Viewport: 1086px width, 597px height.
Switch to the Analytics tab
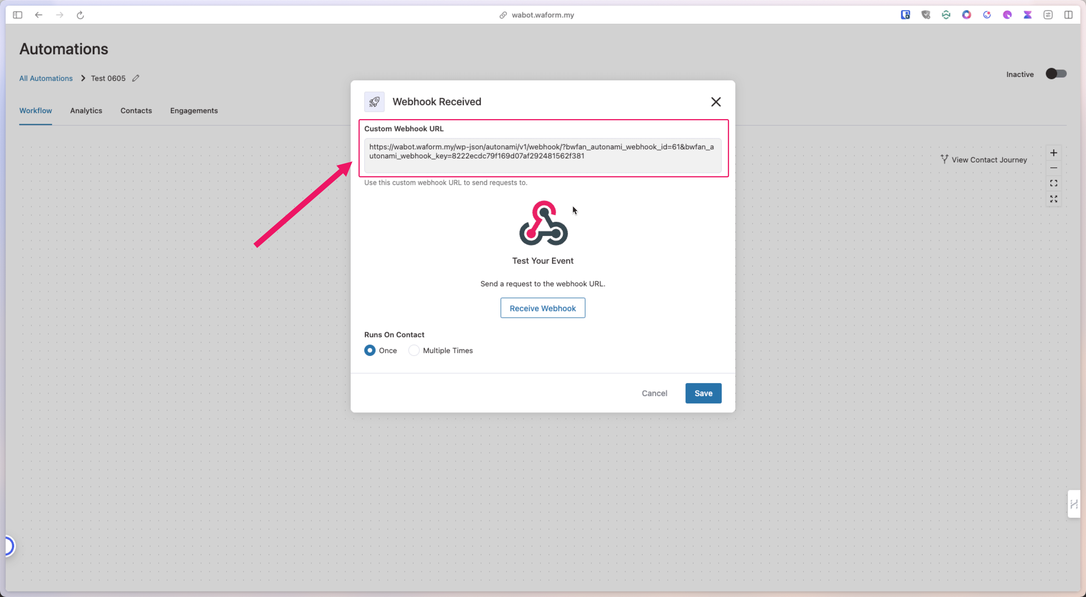86,110
